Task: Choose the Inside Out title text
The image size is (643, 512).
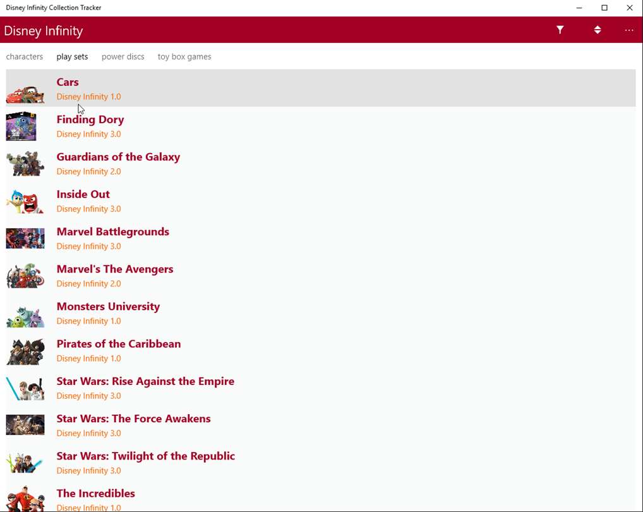Action: [83, 194]
